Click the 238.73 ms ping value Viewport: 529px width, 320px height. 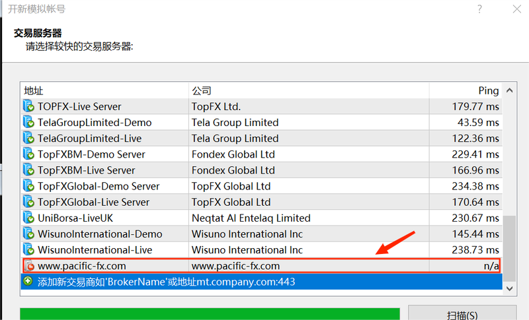[475, 250]
